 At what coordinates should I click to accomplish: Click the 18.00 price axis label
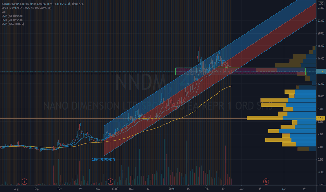coord(321,46)
